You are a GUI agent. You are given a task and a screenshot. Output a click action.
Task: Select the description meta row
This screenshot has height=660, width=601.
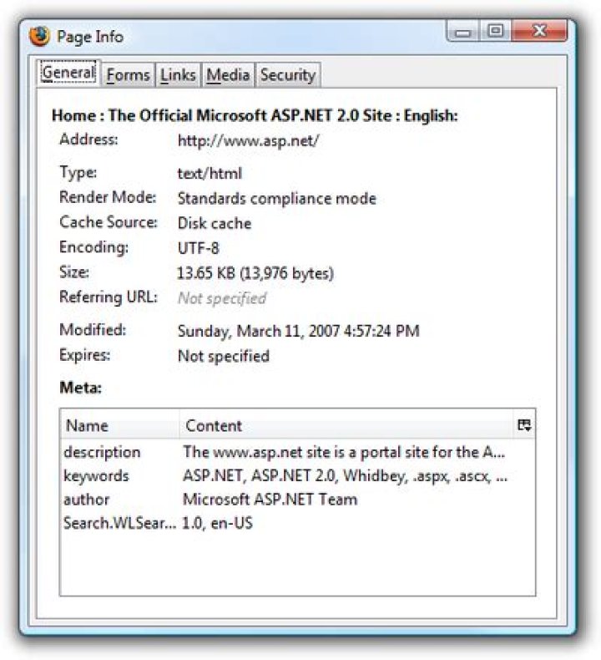point(298,452)
